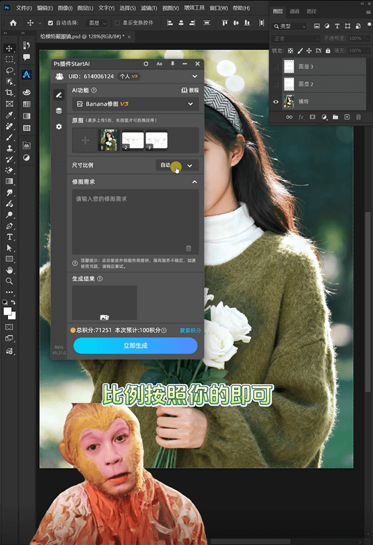The width and height of the screenshot is (373, 545).
Task: Click the 立即生成 button
Action: click(135, 346)
